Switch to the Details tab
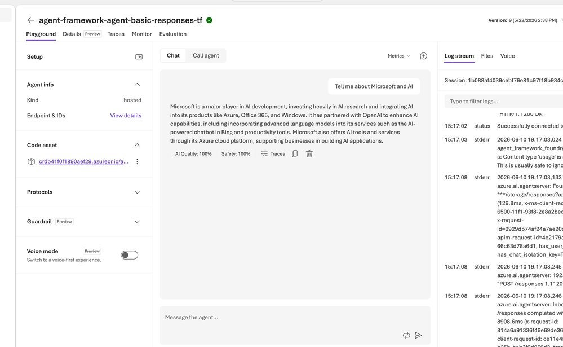The width and height of the screenshot is (563, 347). pos(72,34)
